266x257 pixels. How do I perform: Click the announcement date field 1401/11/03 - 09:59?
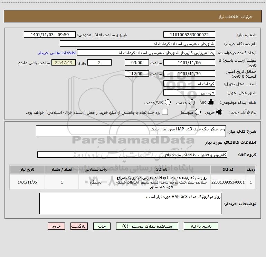50,34
